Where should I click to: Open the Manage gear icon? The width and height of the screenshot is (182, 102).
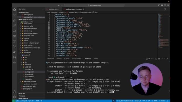point(15,97)
